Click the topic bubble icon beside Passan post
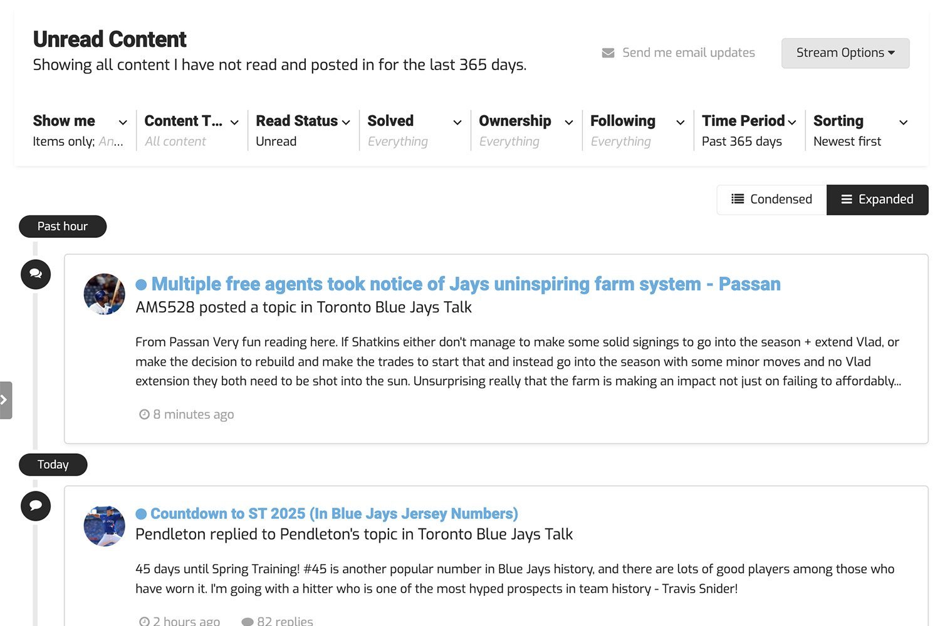The image size is (940, 626). click(36, 274)
